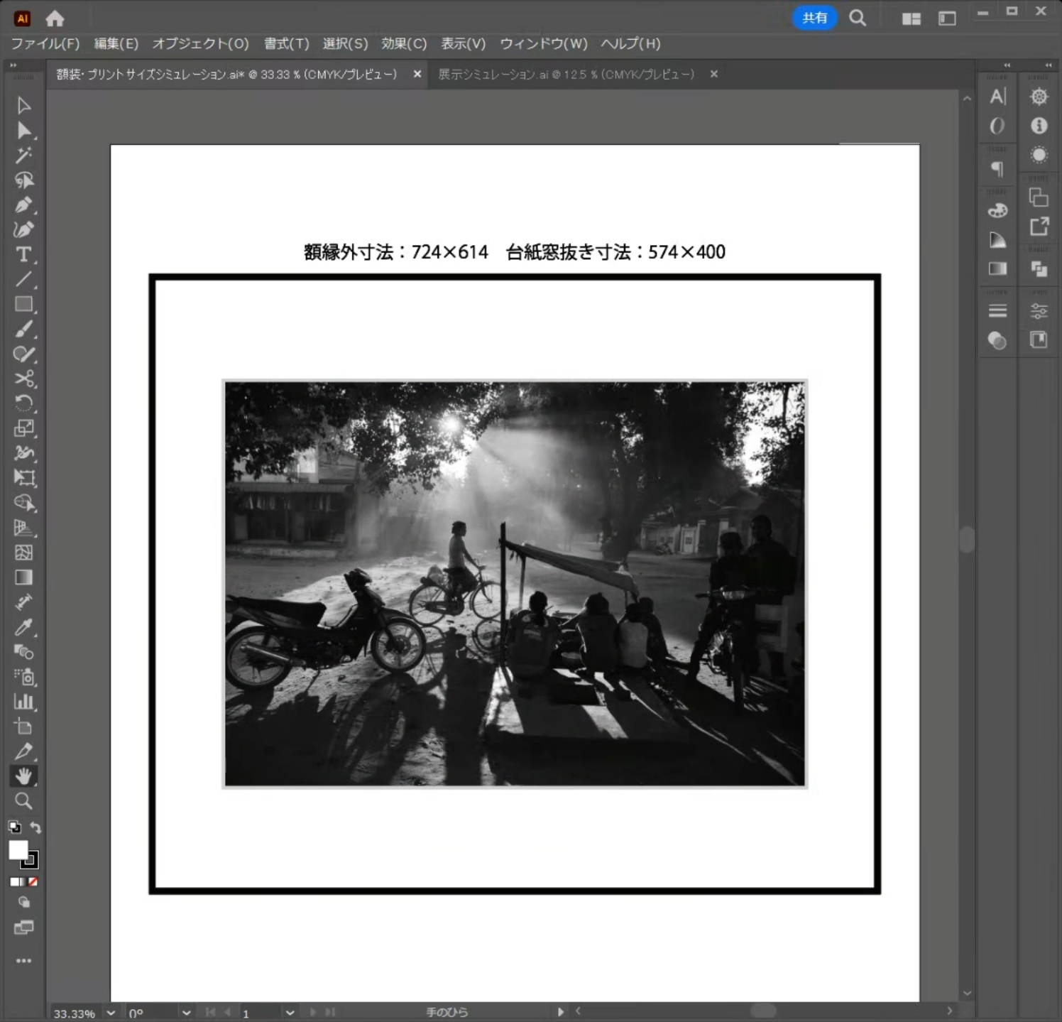
Task: Swap fill and stroke colors
Action: (x=35, y=827)
